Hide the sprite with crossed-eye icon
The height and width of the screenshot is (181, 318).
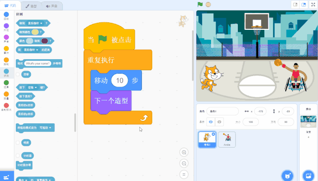coord(219,122)
